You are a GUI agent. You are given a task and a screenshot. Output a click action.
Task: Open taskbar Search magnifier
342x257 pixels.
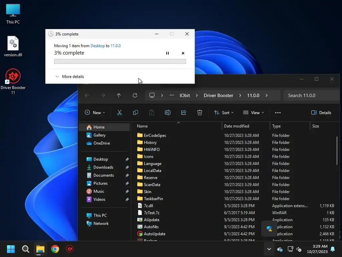[x=25, y=249]
